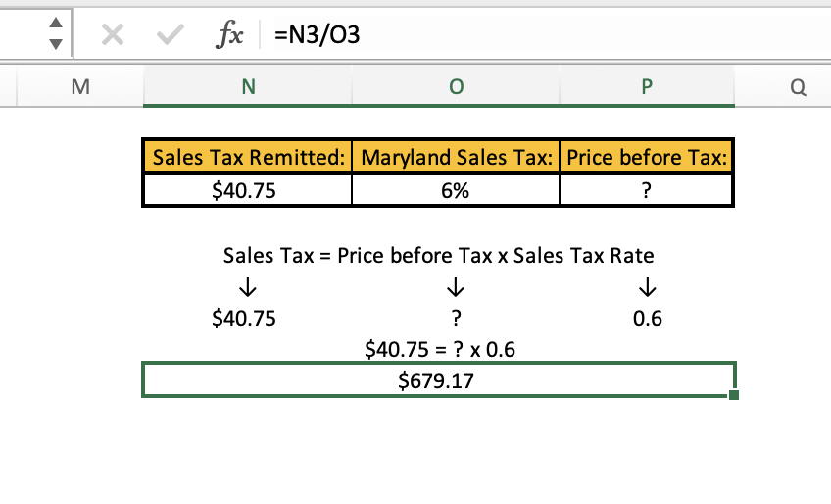This screenshot has width=831, height=504.
Task: Select the Price before Tax header cell
Action: pyautogui.click(x=646, y=157)
